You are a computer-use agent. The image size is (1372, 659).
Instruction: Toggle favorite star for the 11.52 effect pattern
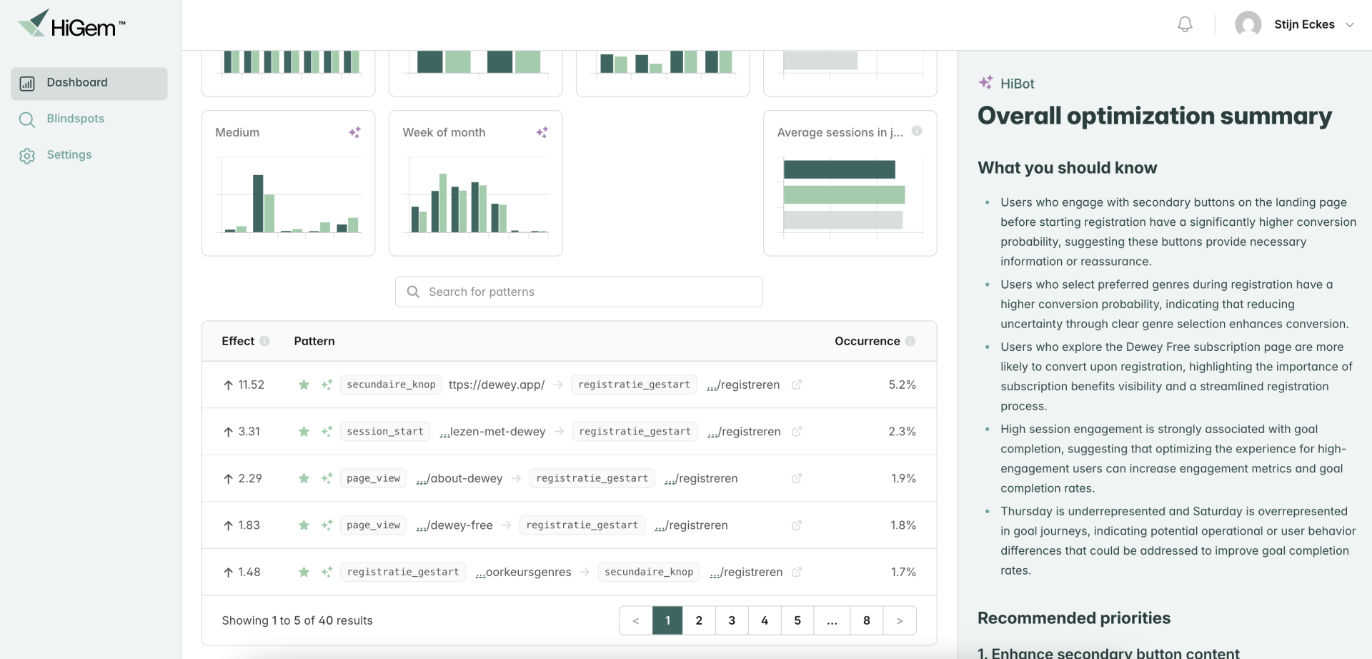tap(304, 385)
